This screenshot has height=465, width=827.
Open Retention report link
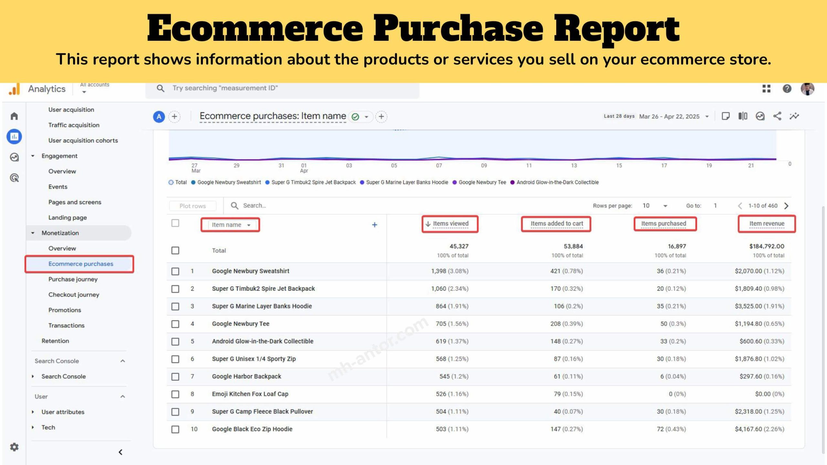coord(55,341)
